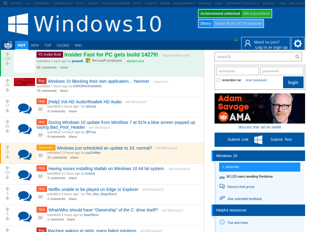The image size is (309, 232).
Task: Switch to the TOP tab
Action: [x=48, y=45]
